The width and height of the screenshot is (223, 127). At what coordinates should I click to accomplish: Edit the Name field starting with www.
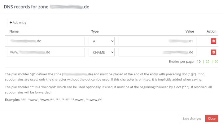coord(46,52)
